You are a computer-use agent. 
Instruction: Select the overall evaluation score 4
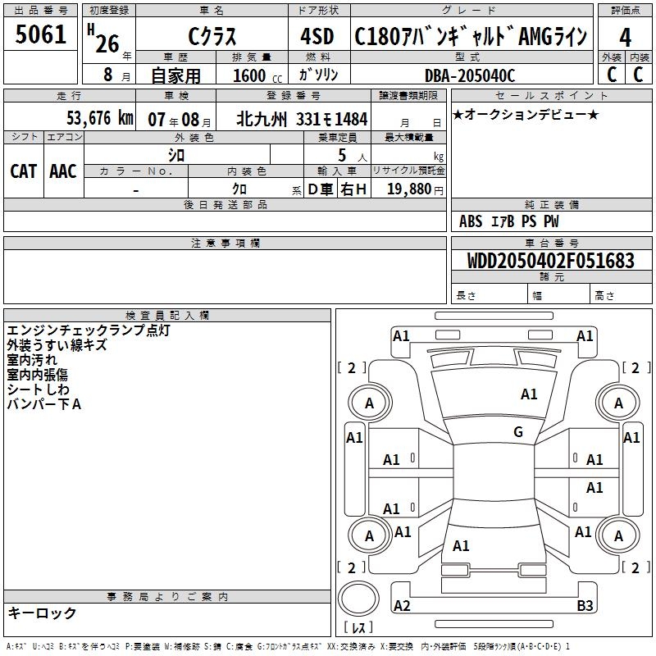[625, 38]
